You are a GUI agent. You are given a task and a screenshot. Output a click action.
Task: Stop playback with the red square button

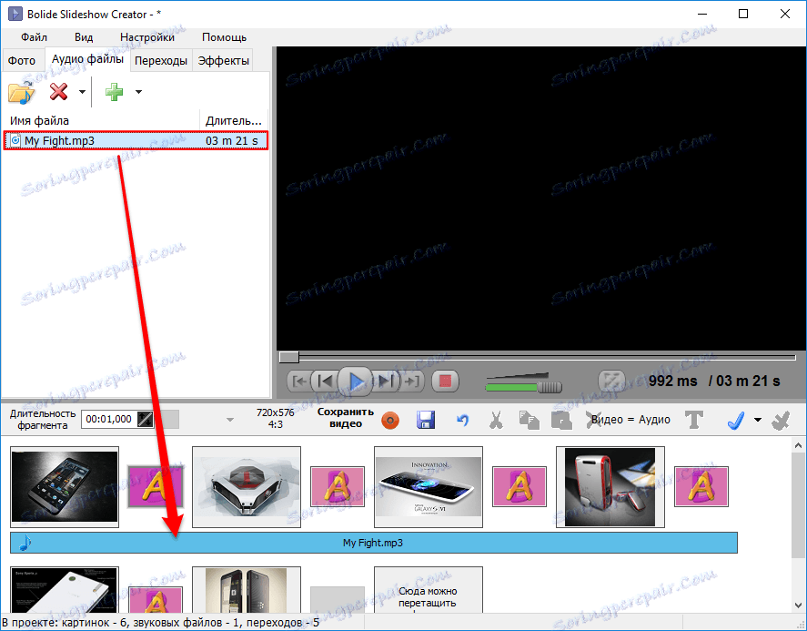(444, 381)
